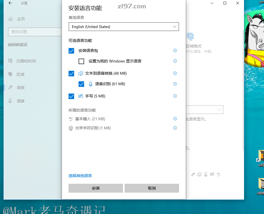Uncheck 语音识别 (61 MB) checkbox
Viewport: 264px width, 214px height.
pyautogui.click(x=81, y=84)
